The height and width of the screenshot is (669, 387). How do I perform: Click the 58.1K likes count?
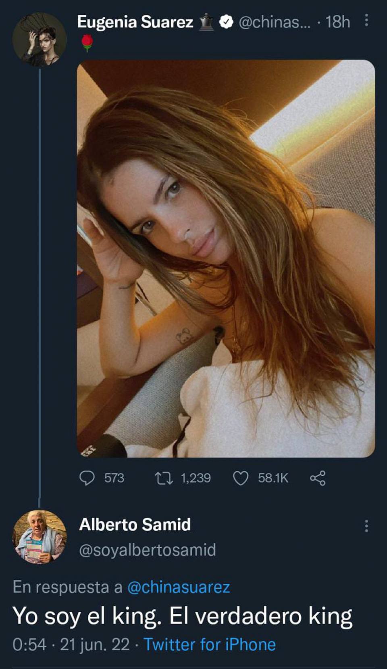273,478
